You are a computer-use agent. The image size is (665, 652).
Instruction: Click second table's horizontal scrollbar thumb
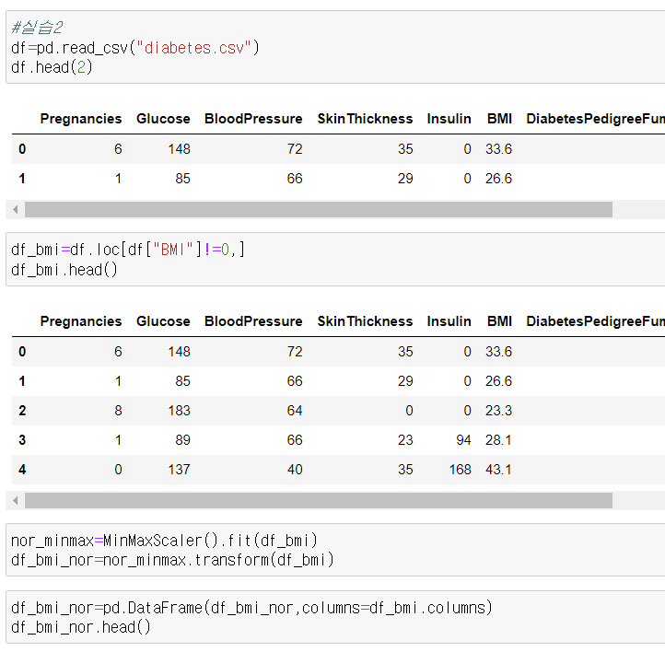click(319, 501)
